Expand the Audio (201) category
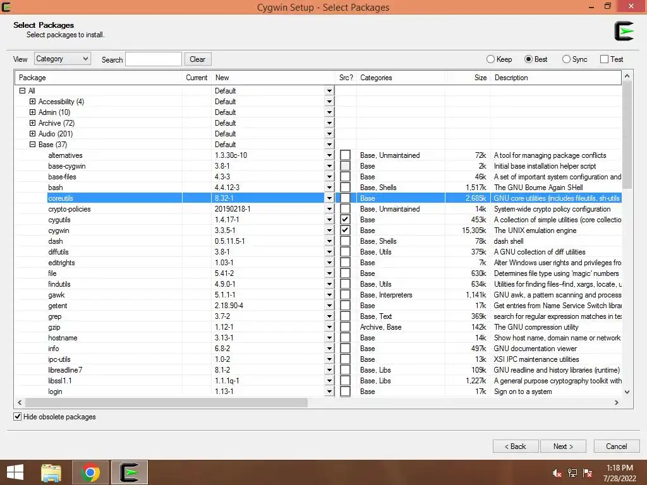The height and width of the screenshot is (485, 647). point(32,134)
